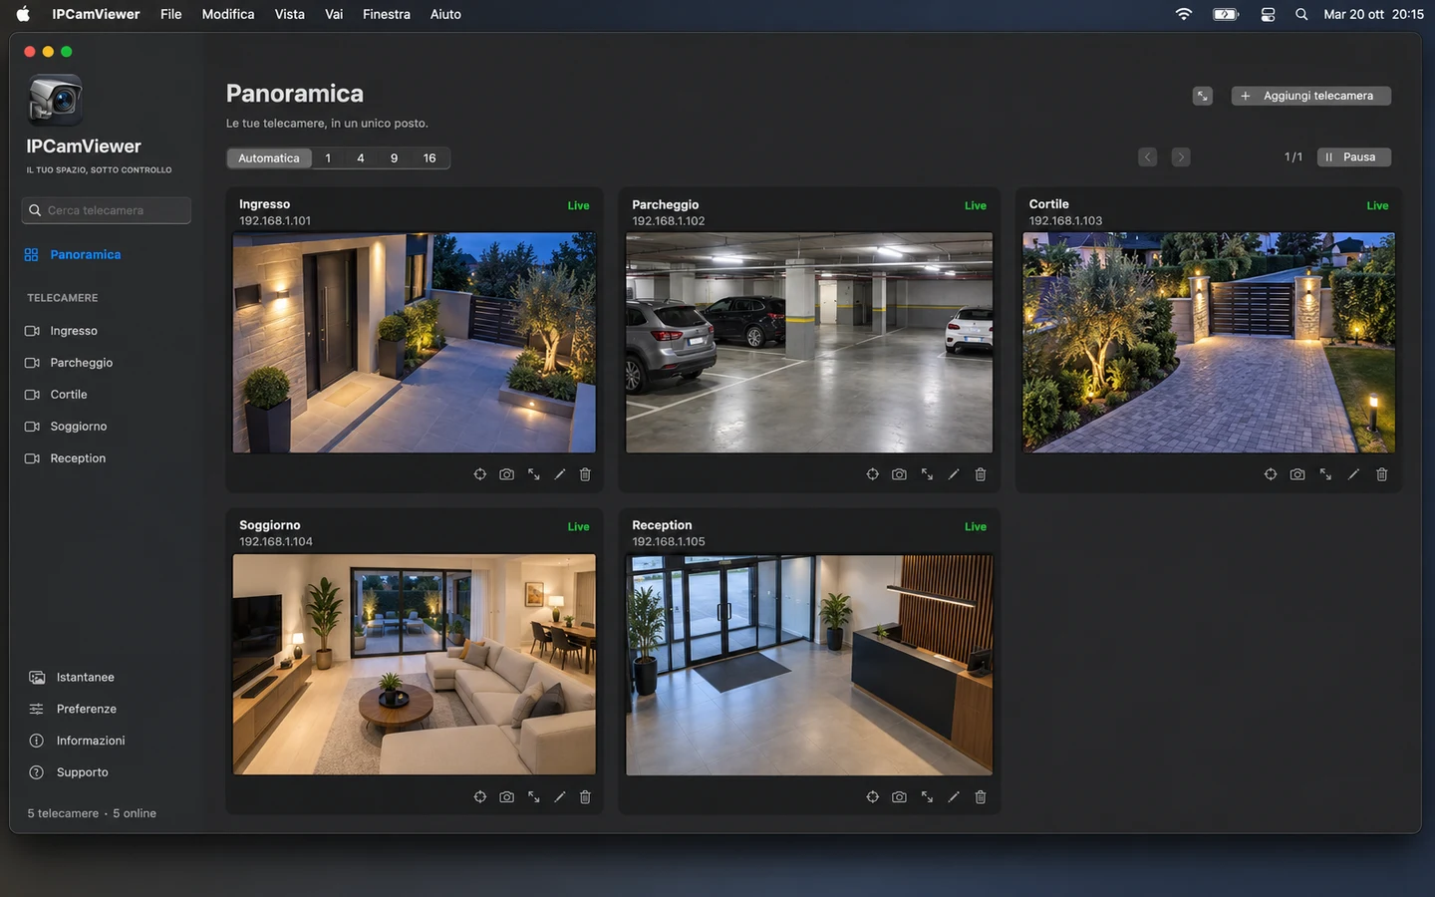Edit the Cortile camera with the pencil icon

coord(1353,474)
